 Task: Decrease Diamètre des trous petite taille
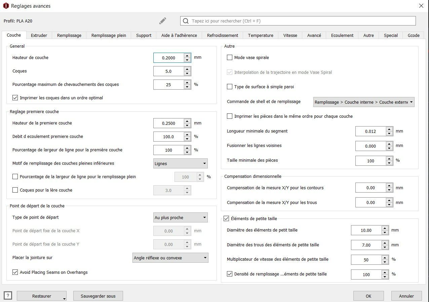(385, 247)
